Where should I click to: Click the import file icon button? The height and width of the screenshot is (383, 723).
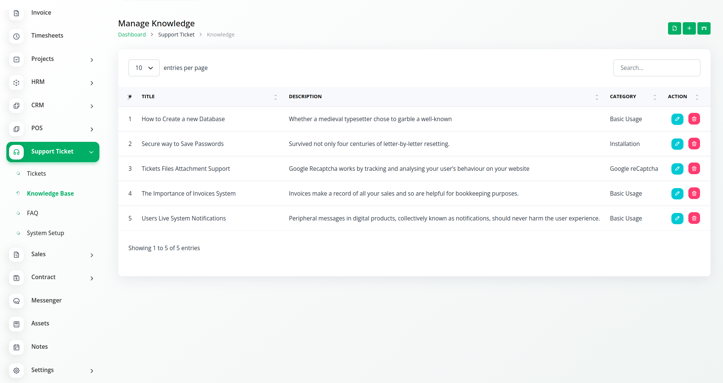674,28
